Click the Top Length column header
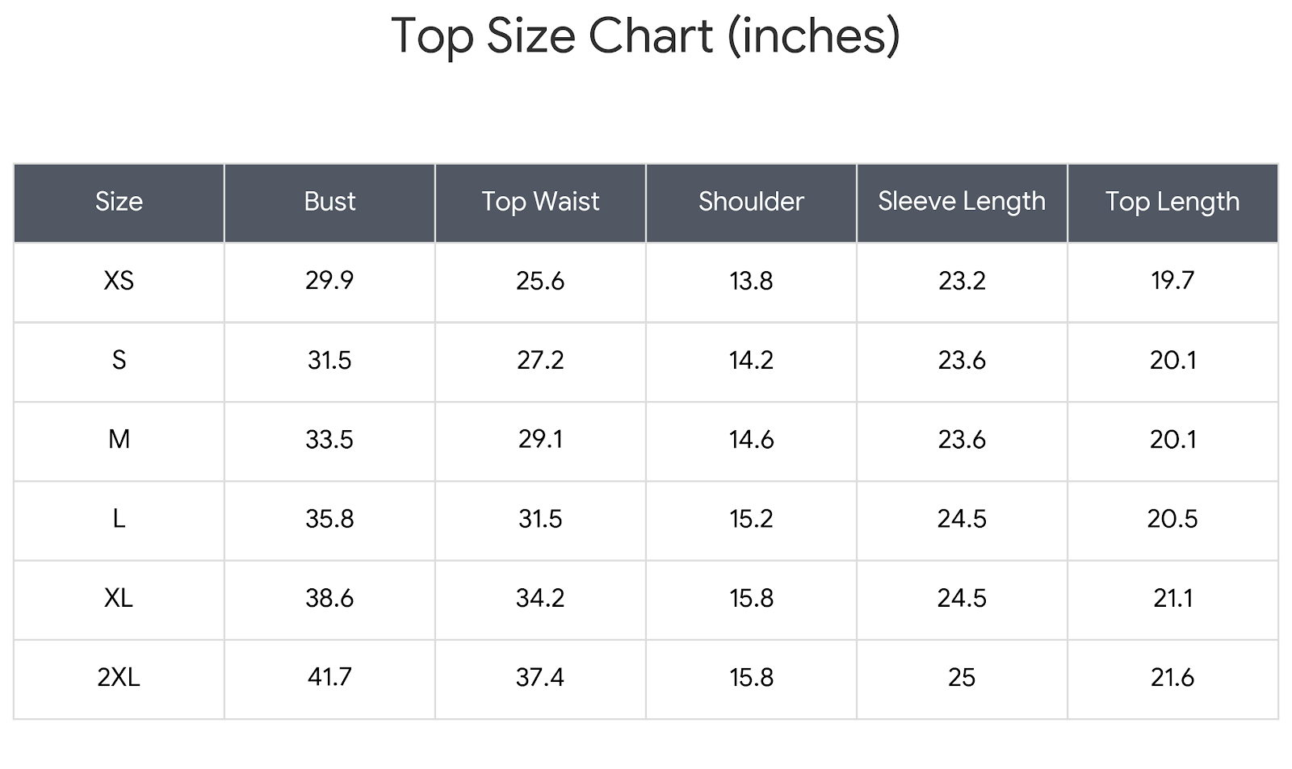Image resolution: width=1292 pixels, height=769 pixels. tap(1172, 202)
